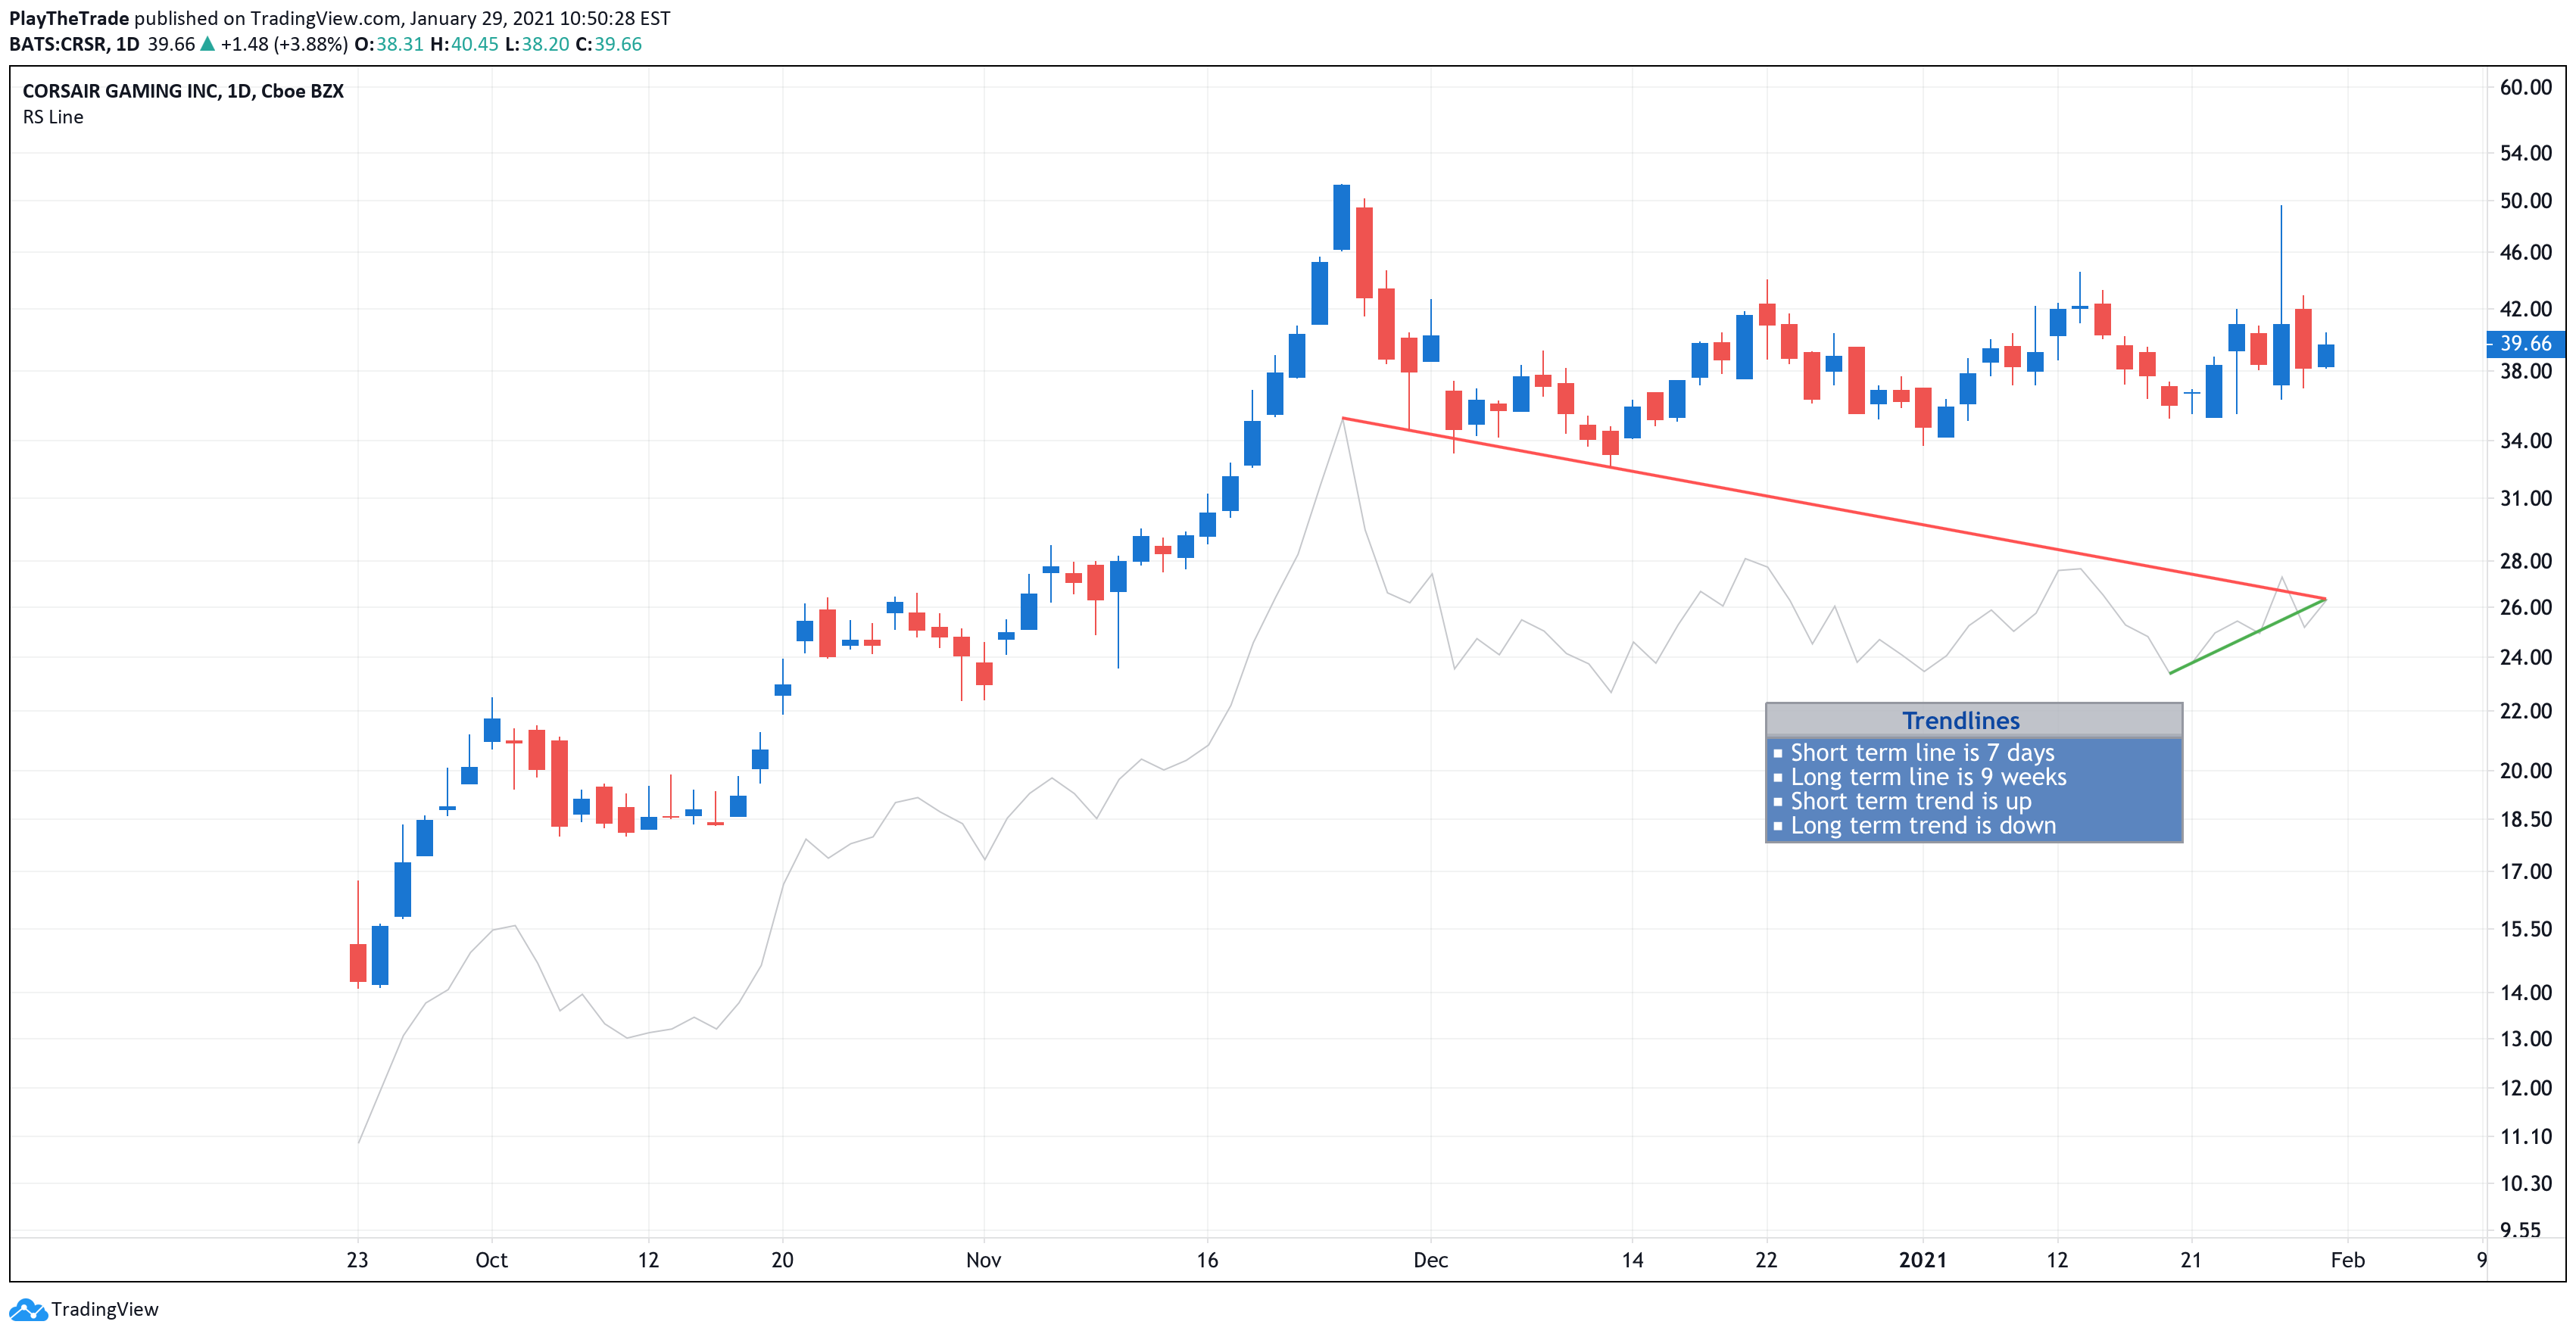
Task: Click 'Short term line is 7 days' text
Action: [x=1922, y=752]
